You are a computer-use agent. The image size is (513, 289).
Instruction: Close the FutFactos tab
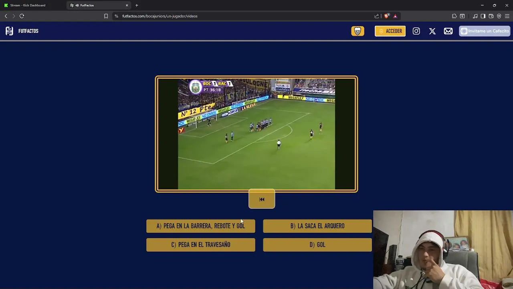[x=127, y=5]
